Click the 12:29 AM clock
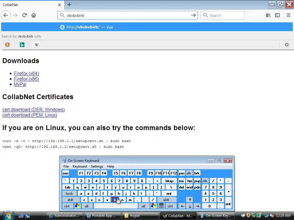The width and height of the screenshot is (294, 220). point(283,215)
